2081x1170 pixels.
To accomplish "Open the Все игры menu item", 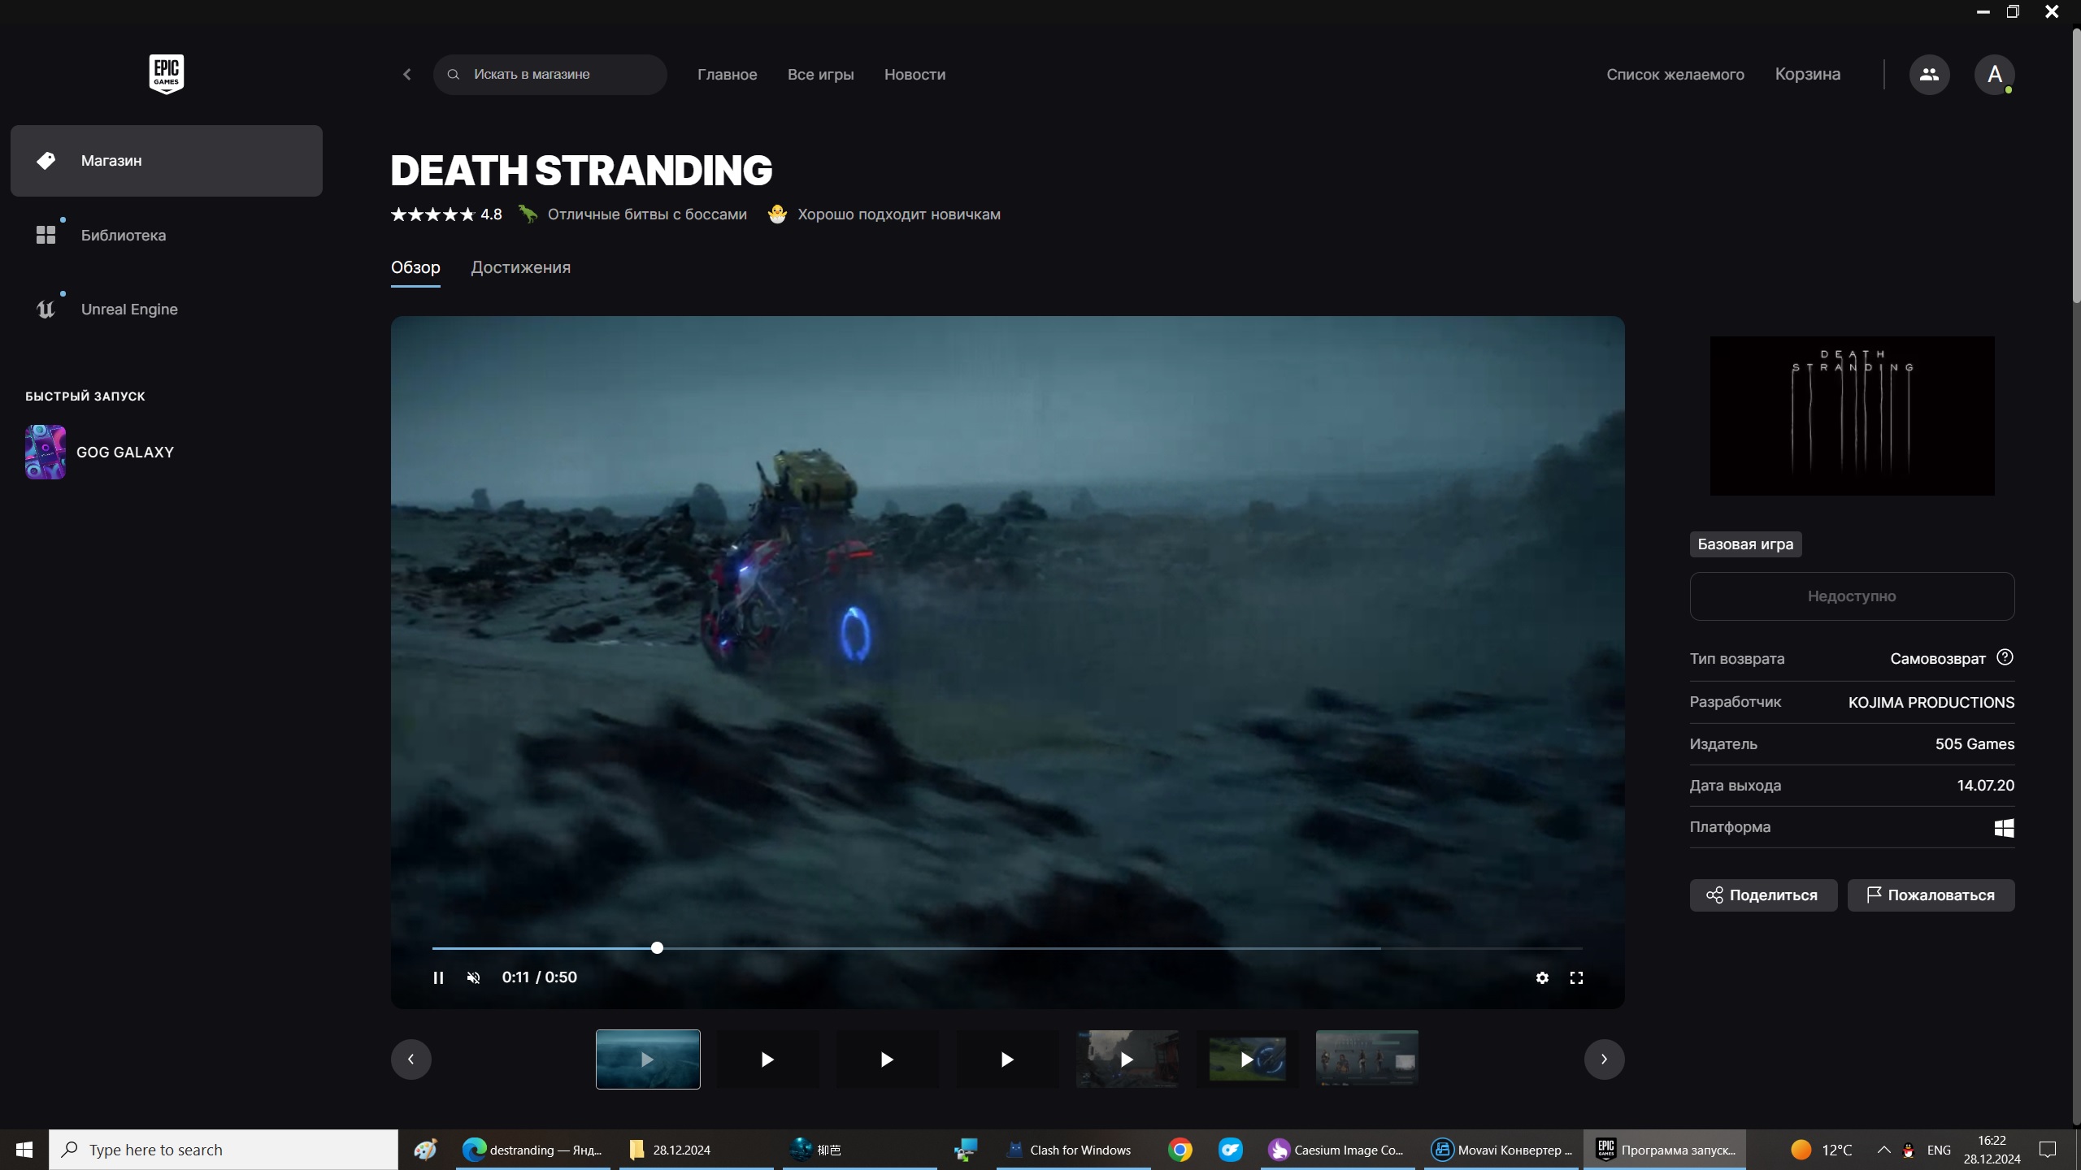I will click(820, 75).
